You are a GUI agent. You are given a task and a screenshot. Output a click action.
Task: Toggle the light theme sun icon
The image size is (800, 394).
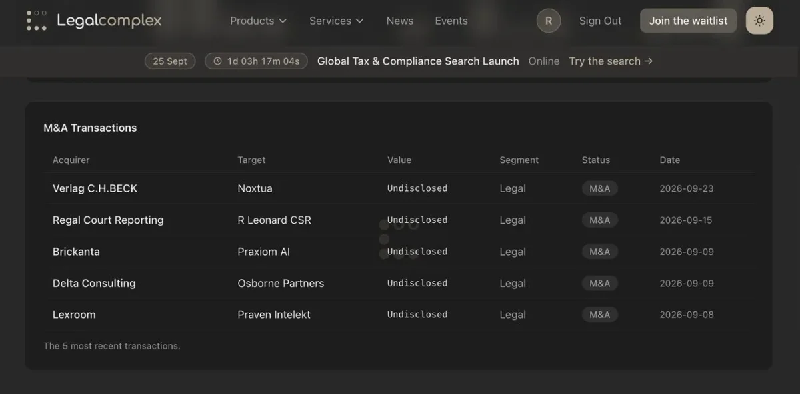[759, 21]
